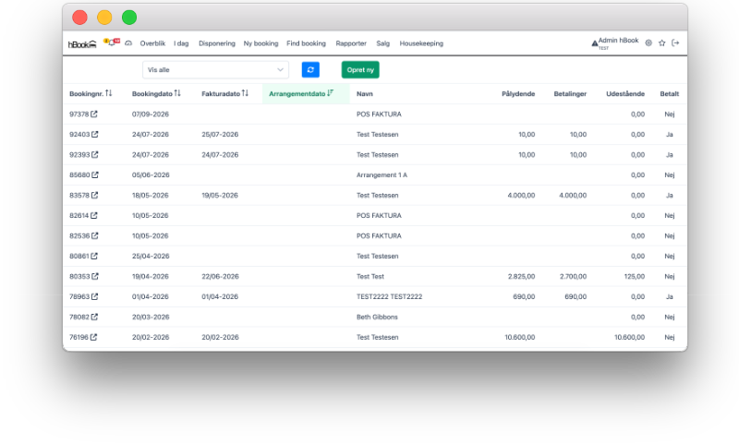Open the Overblik menu

click(152, 43)
